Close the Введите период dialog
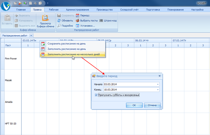 tap(160, 76)
